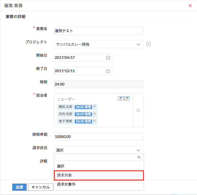The width and height of the screenshot is (197, 195).
Task: Open the end date calendar picker
Action: coord(108,71)
